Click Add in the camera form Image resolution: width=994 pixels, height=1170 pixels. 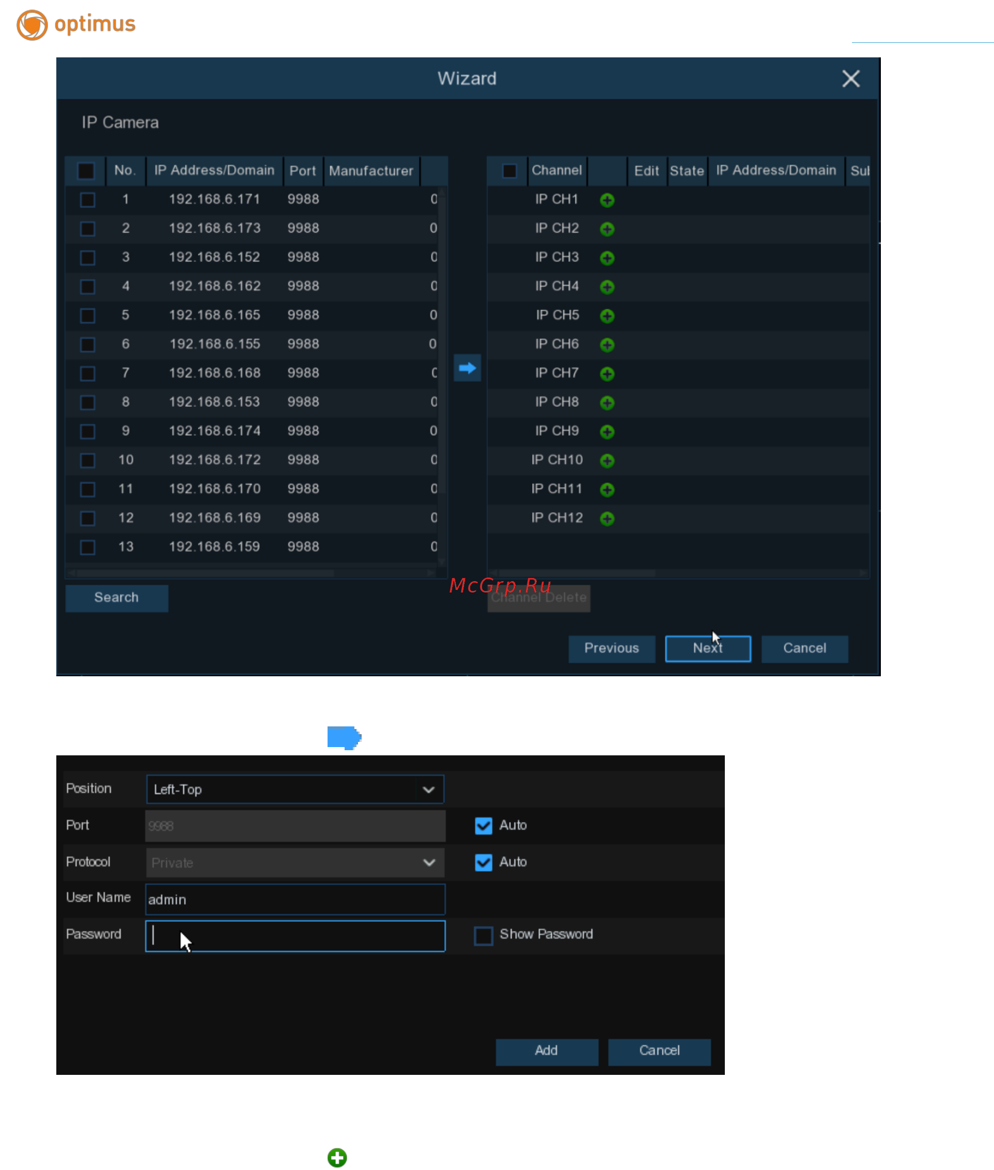click(547, 1052)
